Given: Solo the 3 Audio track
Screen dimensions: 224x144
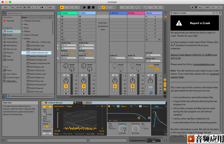Looking at the screenshot, I should pos(66,91).
